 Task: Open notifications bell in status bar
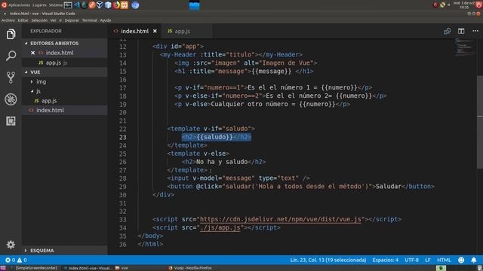pyautogui.click(x=474, y=260)
